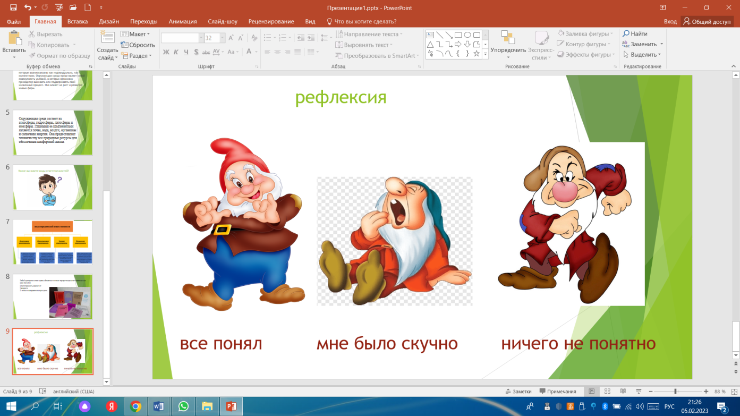
Task: Switch to Reading view icon
Action: pos(623,392)
